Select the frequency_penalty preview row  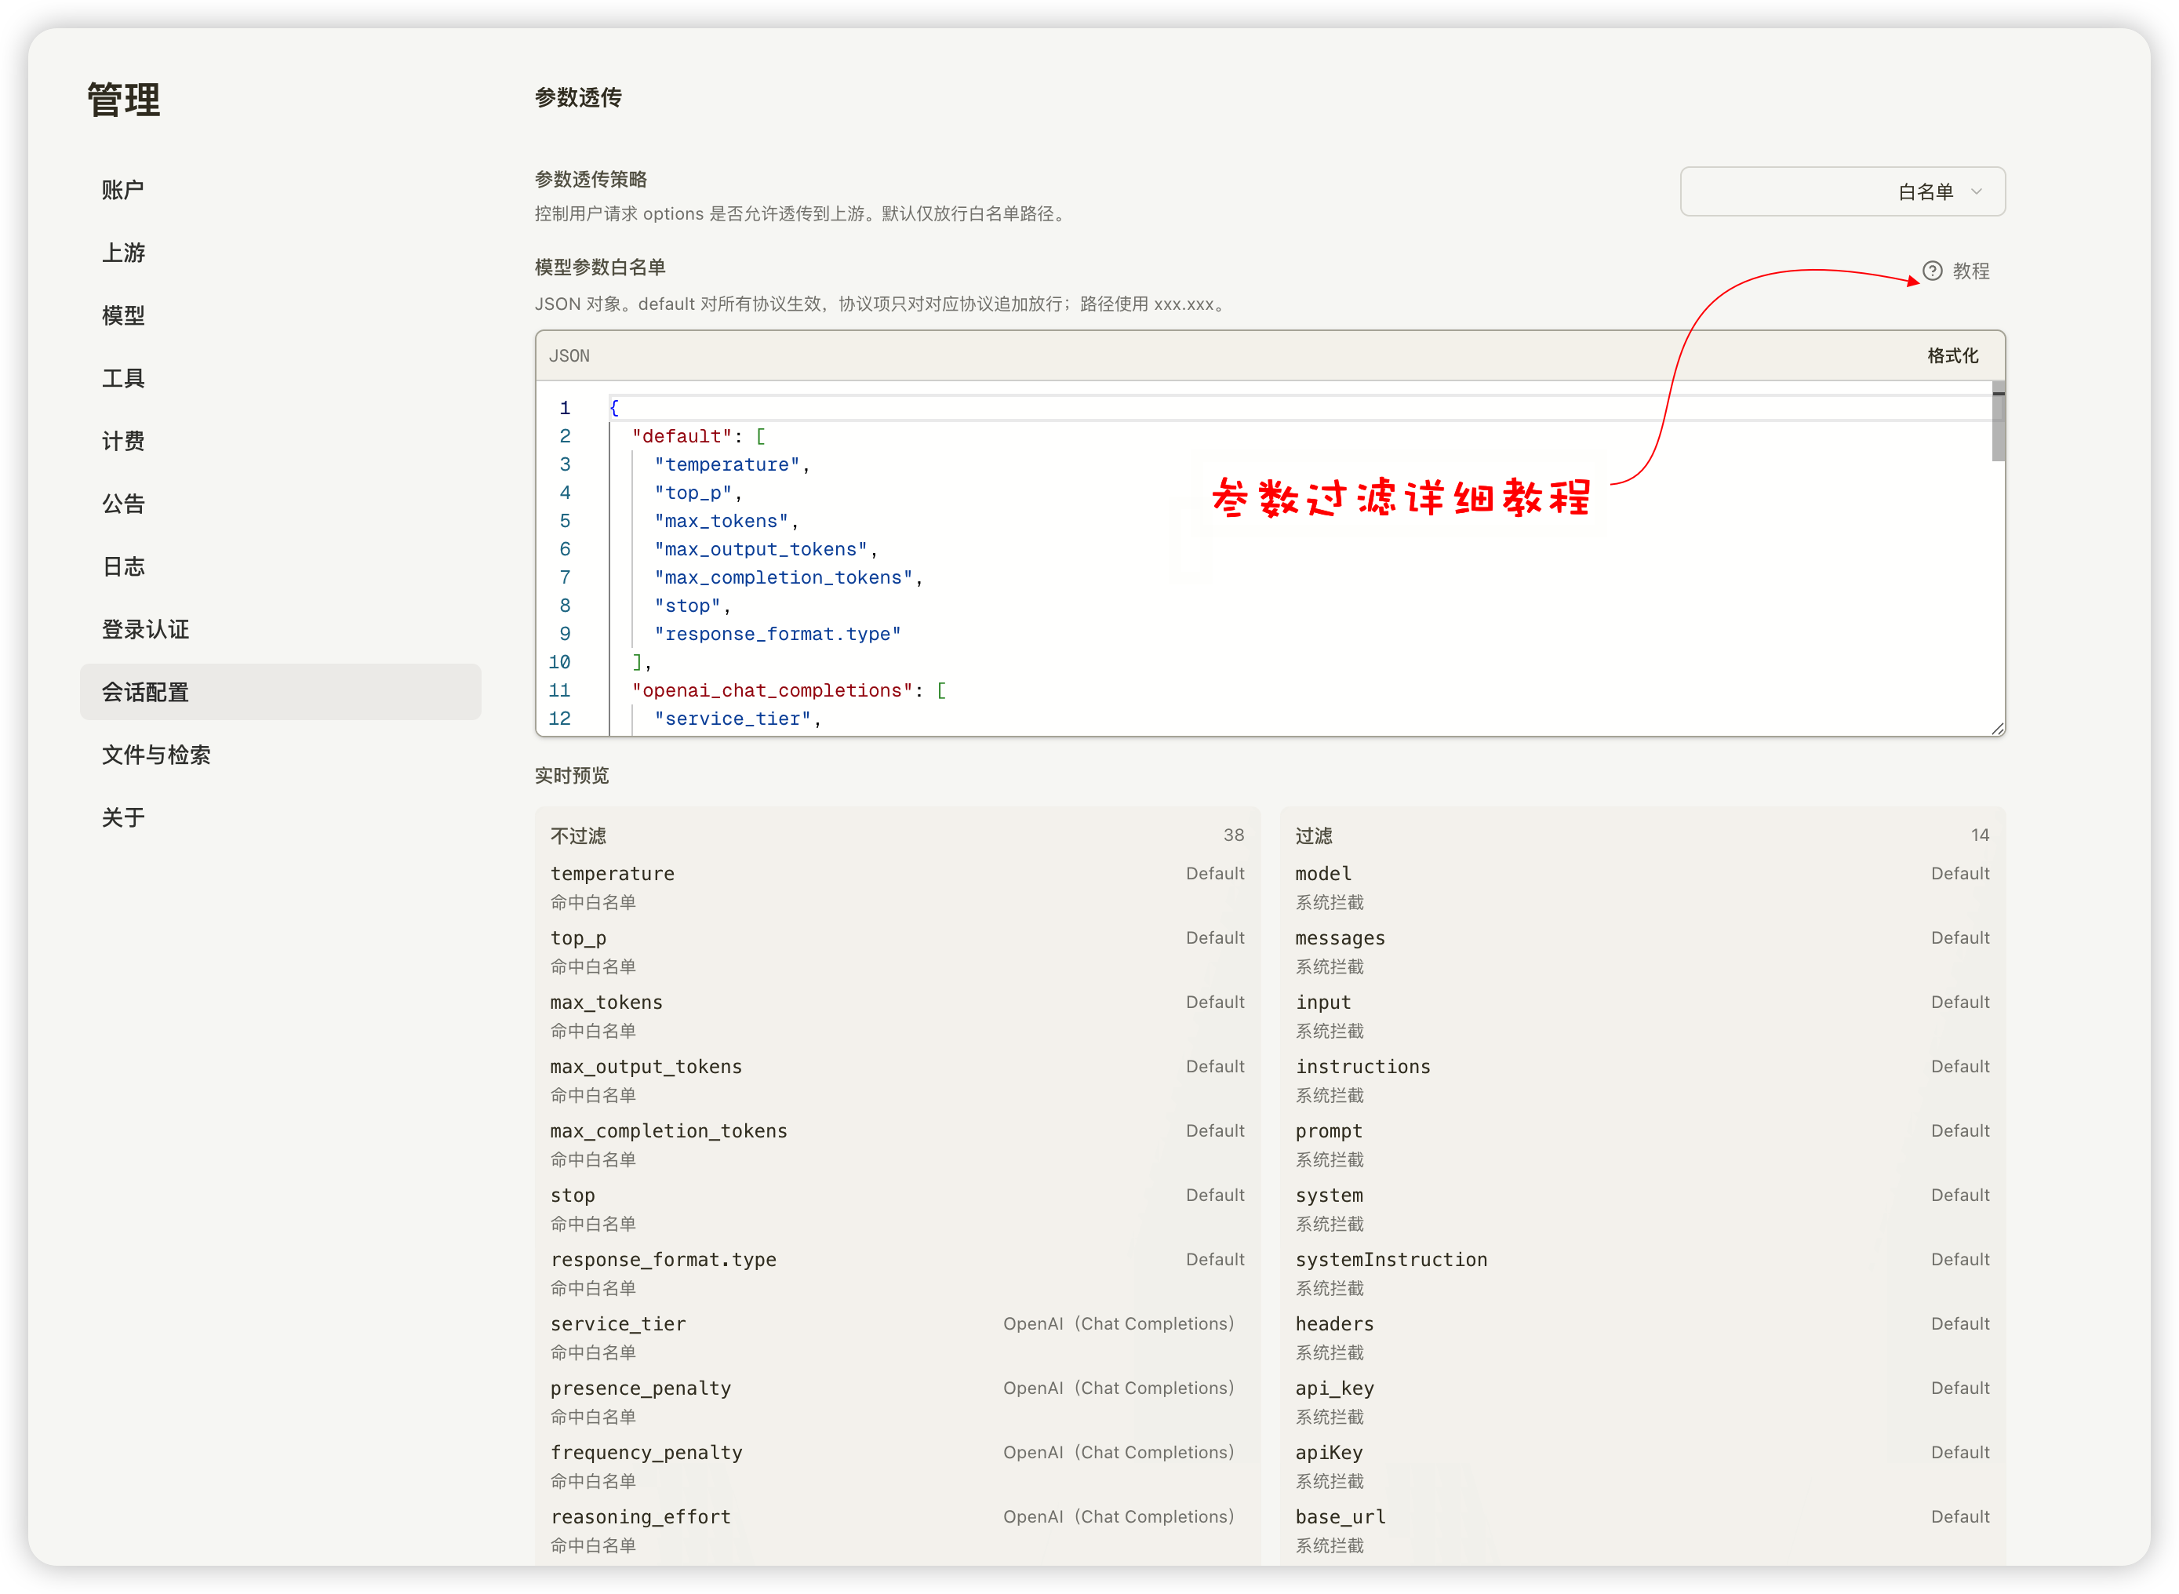tap(897, 1467)
